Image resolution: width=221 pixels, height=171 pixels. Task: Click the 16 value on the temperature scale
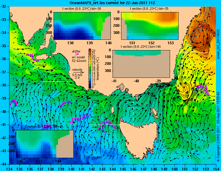tap(93, 68)
